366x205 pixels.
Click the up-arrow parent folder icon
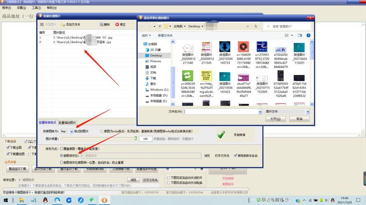160,26
